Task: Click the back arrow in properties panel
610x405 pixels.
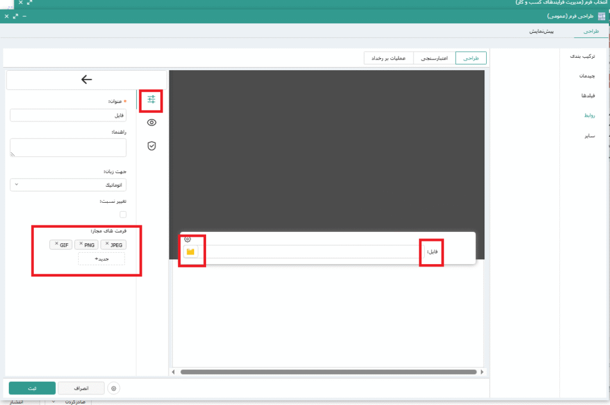Action: (86, 79)
